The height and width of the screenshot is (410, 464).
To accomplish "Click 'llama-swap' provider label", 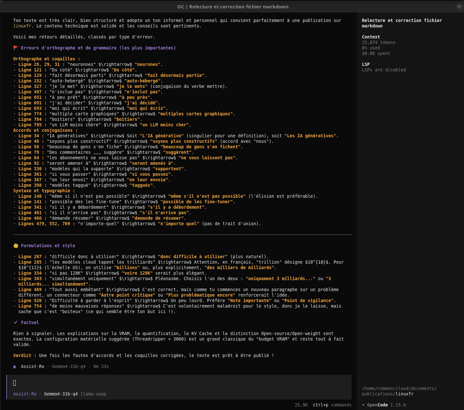I will (x=93, y=394).
